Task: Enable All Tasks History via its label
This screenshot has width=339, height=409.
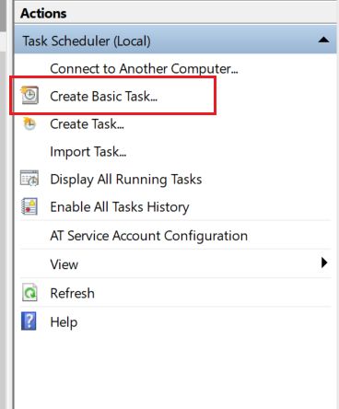Action: point(120,207)
